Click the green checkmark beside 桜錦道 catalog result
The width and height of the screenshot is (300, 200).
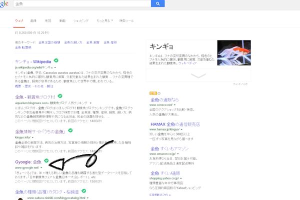click(83, 191)
